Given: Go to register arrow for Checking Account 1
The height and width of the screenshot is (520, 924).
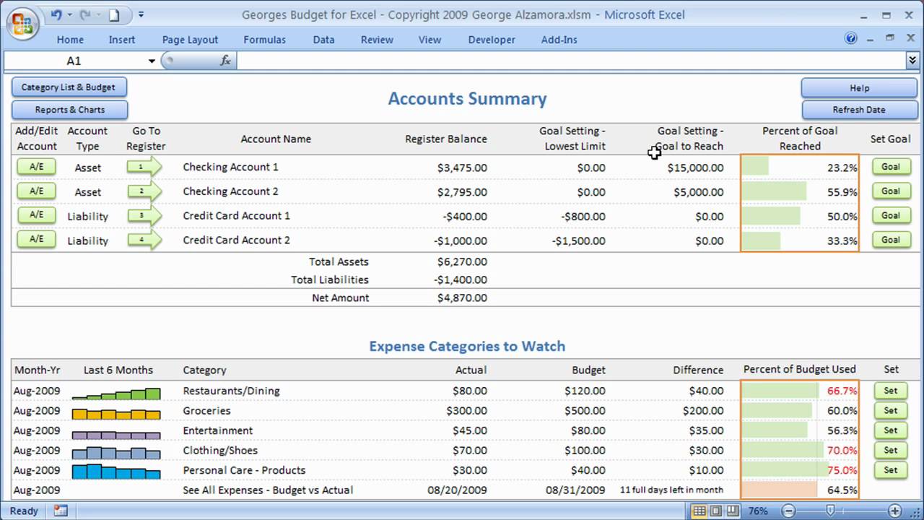Looking at the screenshot, I should click(x=144, y=167).
